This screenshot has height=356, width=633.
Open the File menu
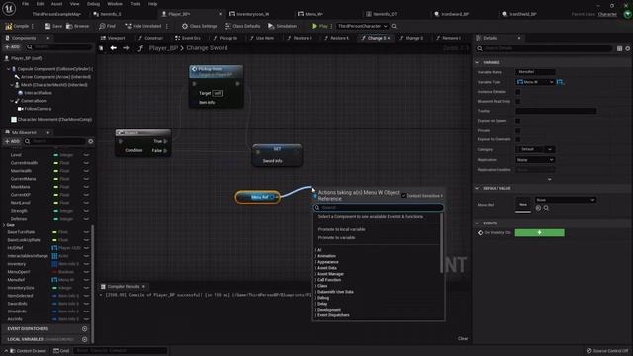(25, 4)
